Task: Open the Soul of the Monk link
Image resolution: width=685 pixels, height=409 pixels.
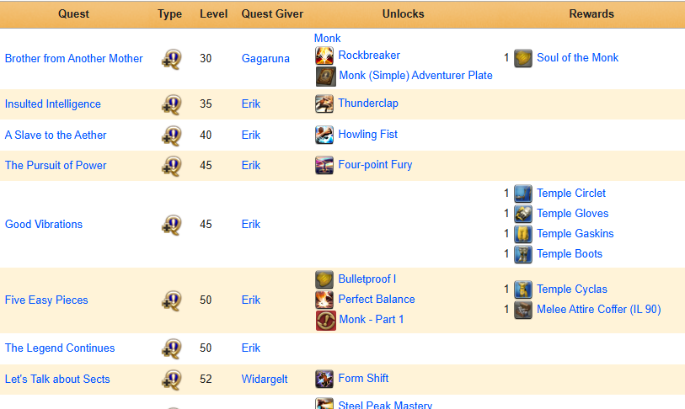Action: pos(577,57)
